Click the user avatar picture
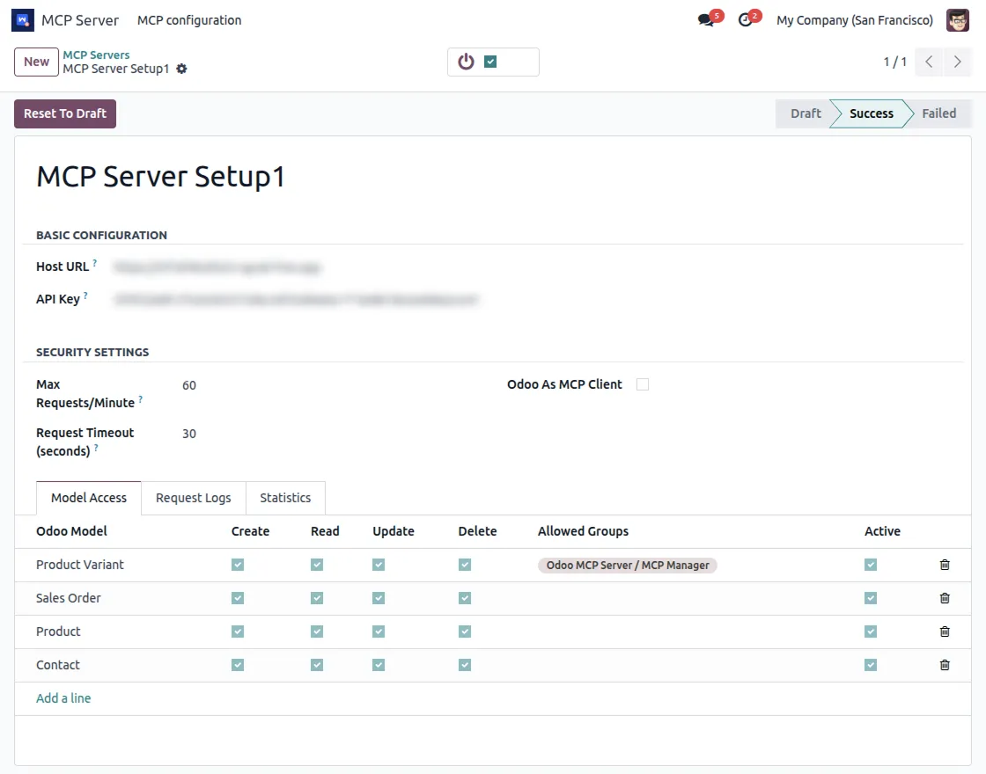Screen dimensions: 986x774 click(x=957, y=20)
